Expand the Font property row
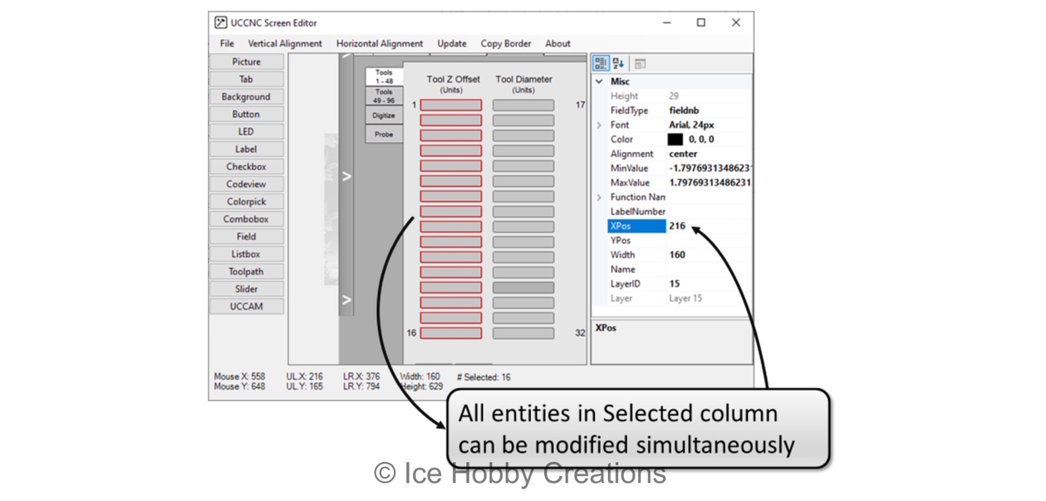1046x501 pixels. (599, 125)
